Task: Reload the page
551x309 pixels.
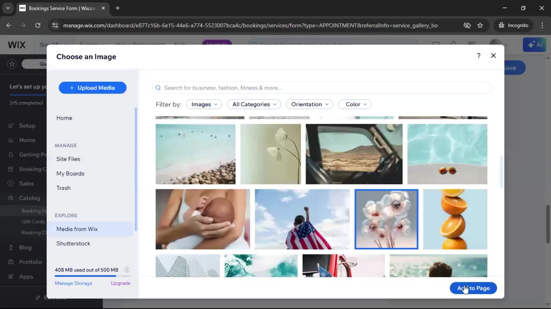Action: coord(38,25)
